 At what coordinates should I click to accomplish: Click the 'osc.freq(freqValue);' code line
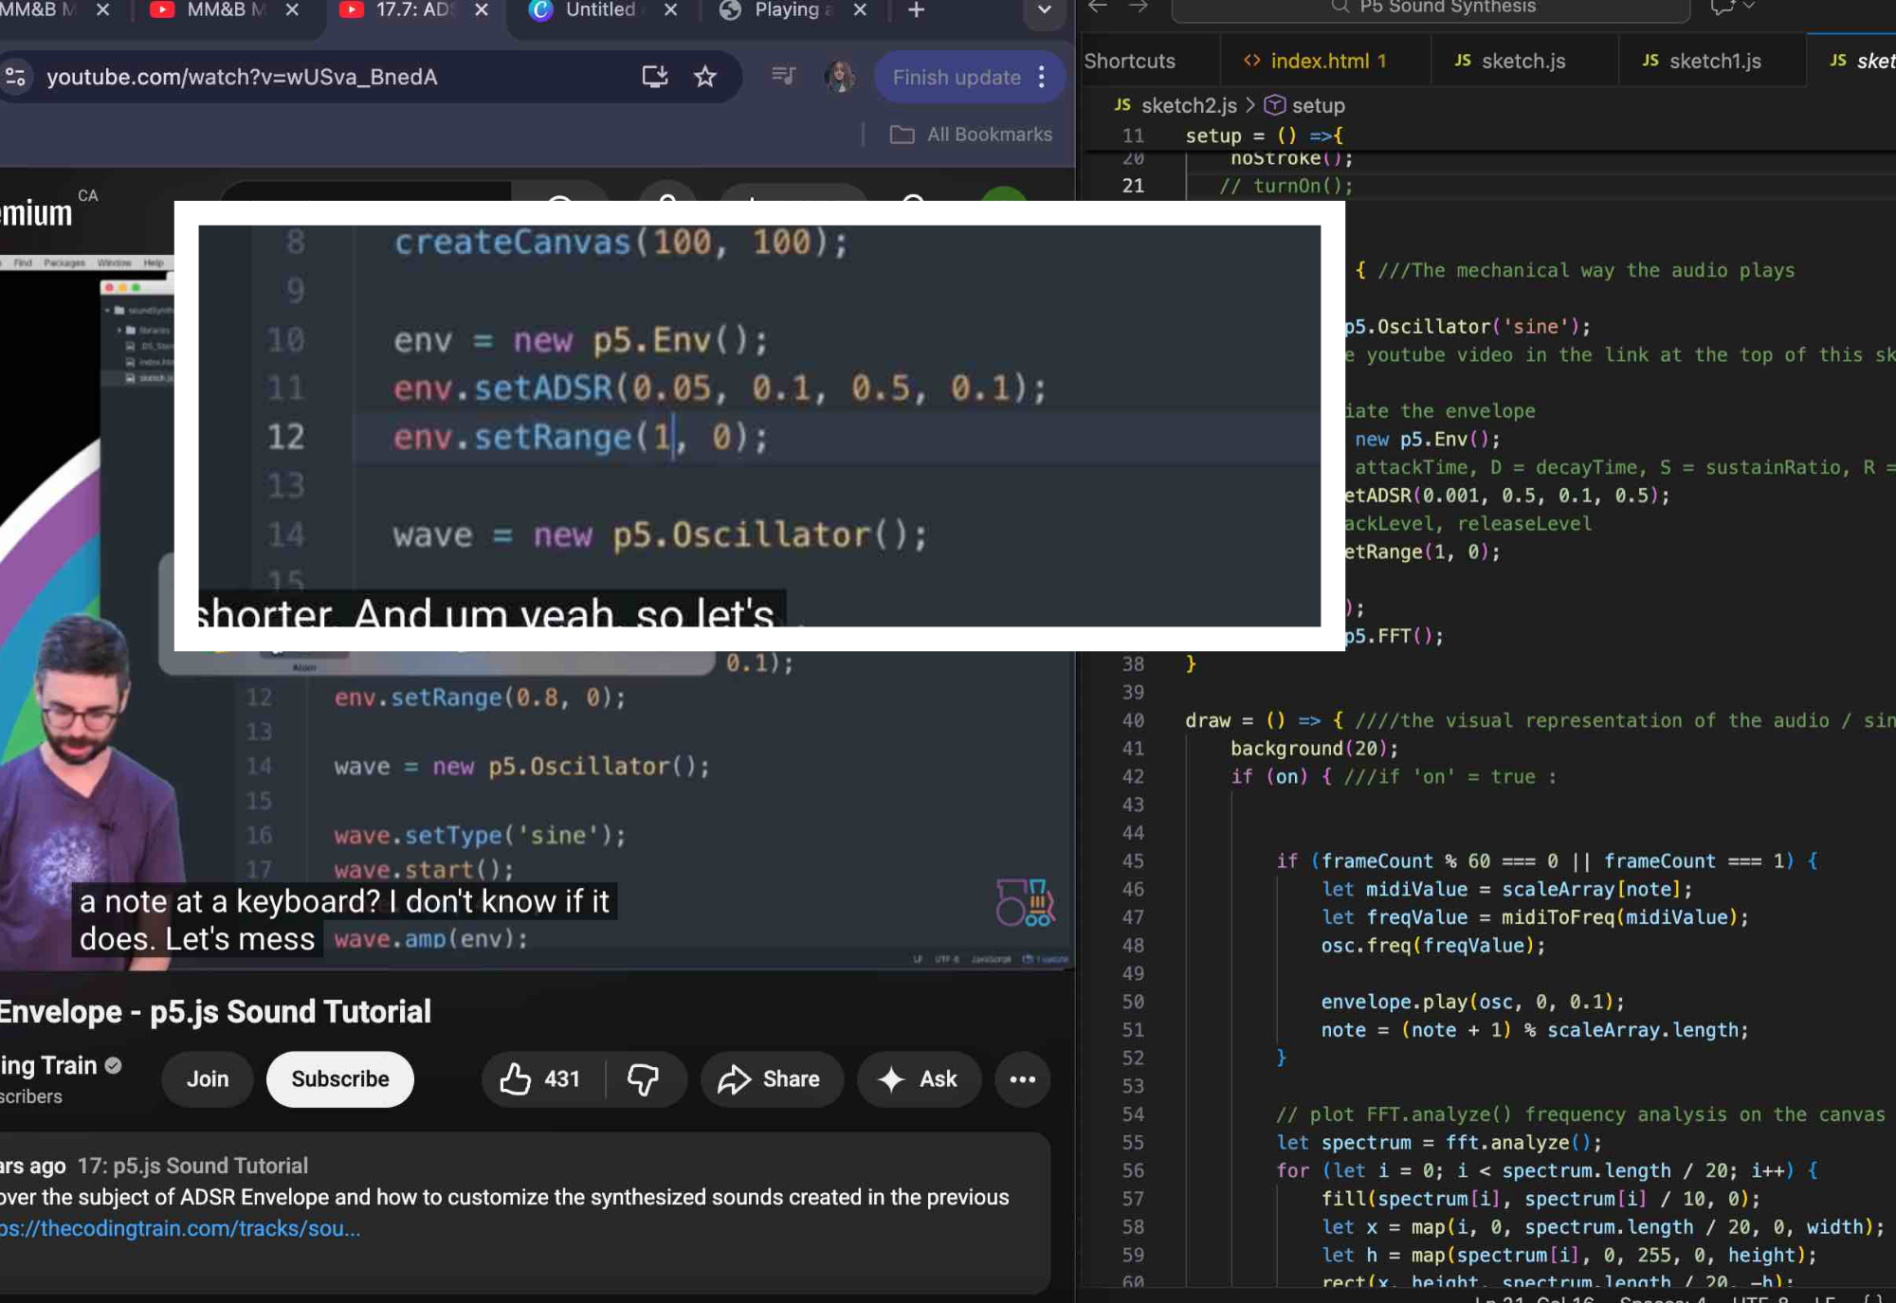tap(1433, 946)
